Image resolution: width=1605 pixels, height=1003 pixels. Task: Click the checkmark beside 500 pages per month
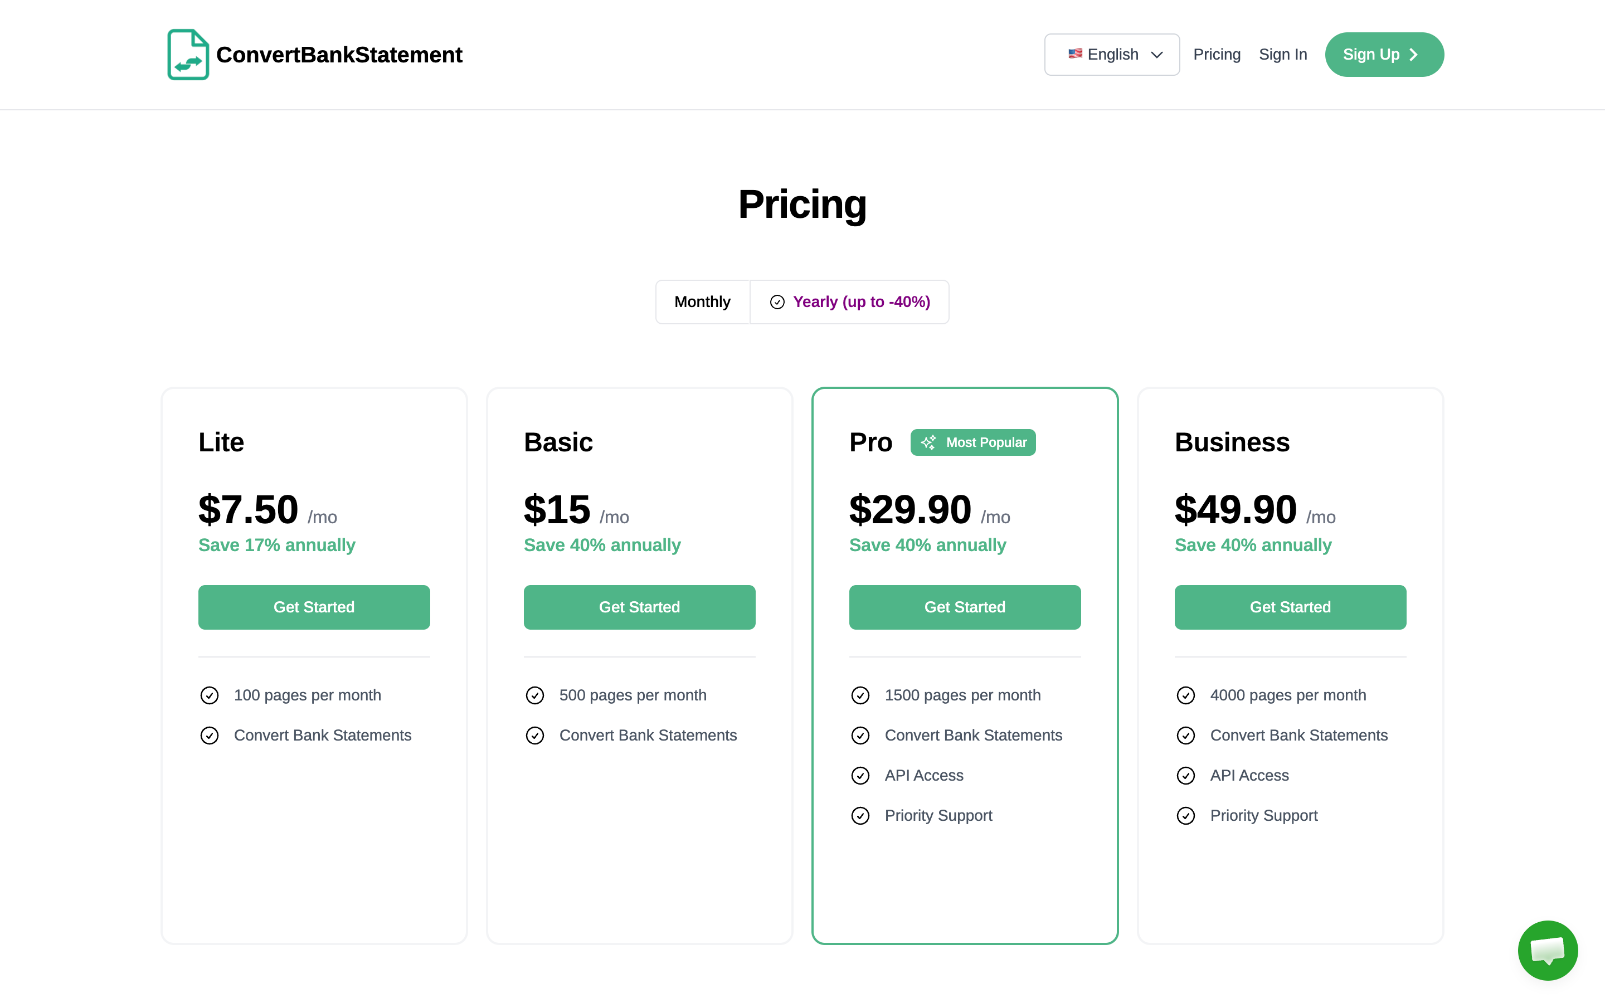535,695
